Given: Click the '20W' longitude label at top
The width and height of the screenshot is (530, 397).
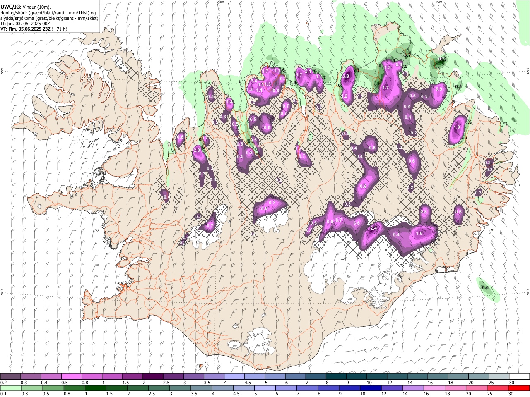Looking at the screenshot, I should pos(220,2).
